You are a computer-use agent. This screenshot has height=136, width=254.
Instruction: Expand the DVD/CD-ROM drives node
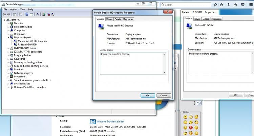(x=8, y=48)
